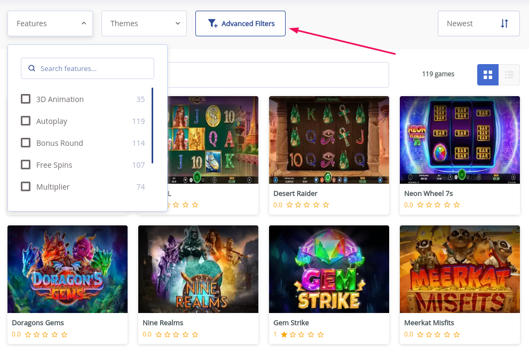The width and height of the screenshot is (529, 352).
Task: Click the magnifier icon in the features search
Action: [x=31, y=68]
